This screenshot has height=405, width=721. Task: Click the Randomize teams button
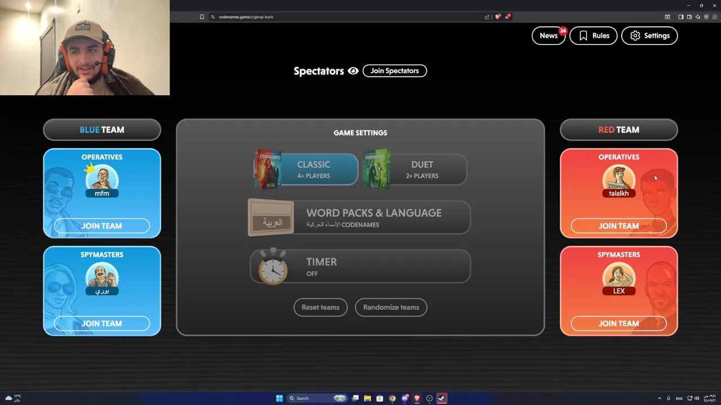pos(391,307)
